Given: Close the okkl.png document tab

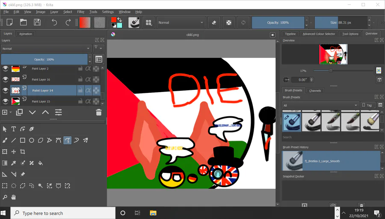Looking at the screenshot, I should [x=272, y=35].
